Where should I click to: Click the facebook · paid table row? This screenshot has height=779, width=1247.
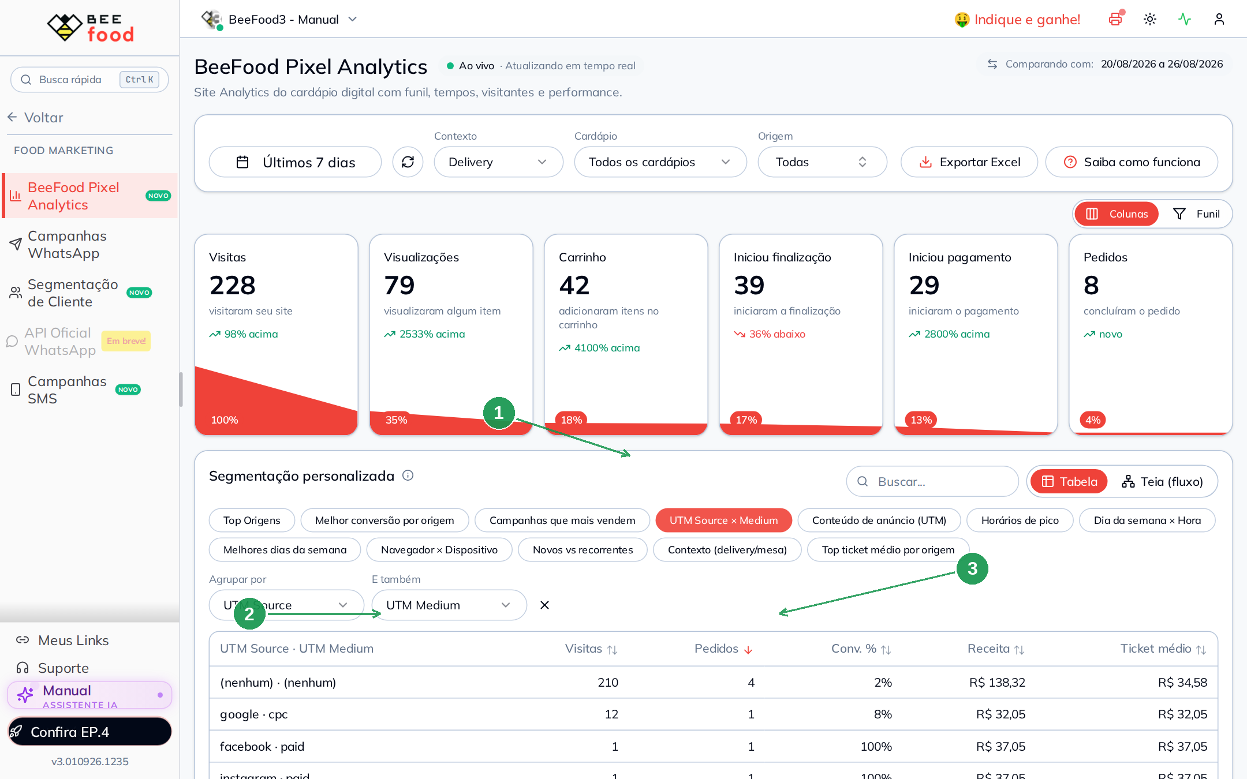[x=714, y=747]
